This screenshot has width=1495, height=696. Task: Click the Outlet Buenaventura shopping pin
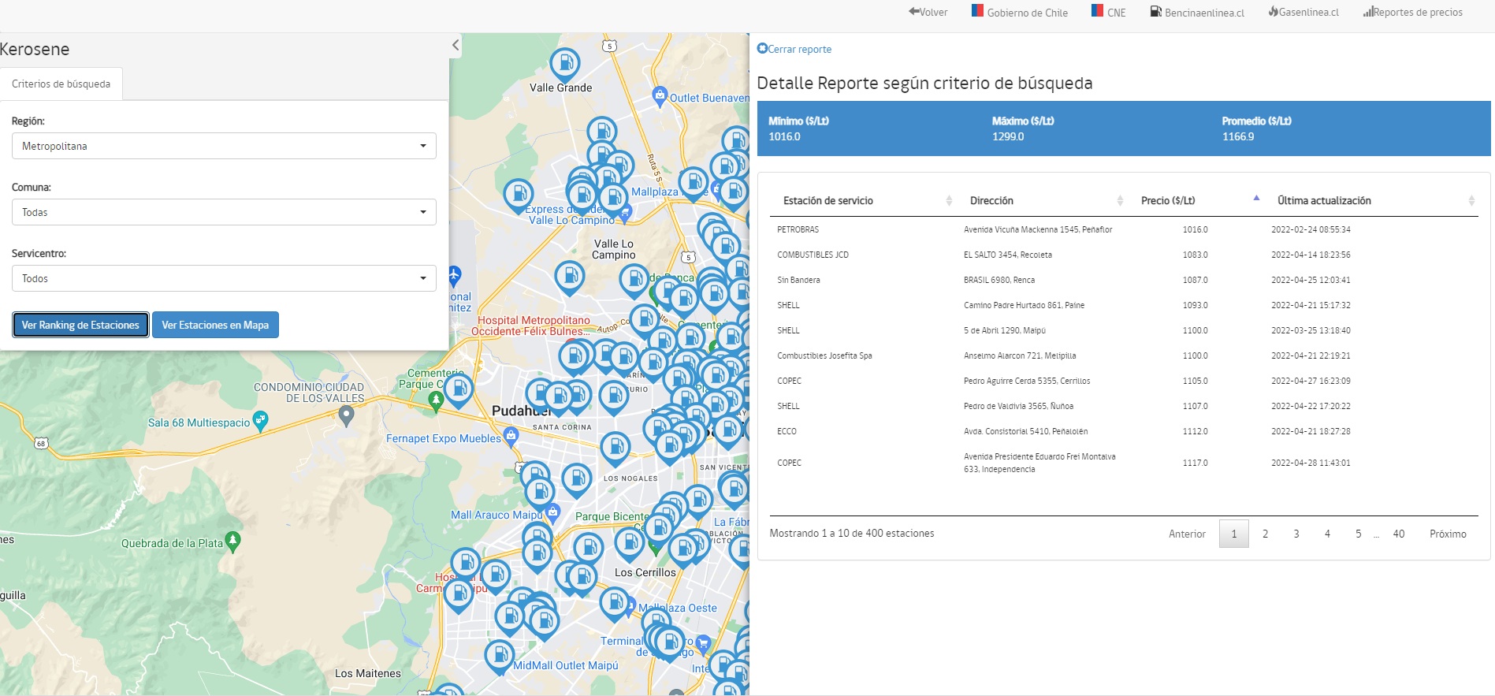point(660,96)
